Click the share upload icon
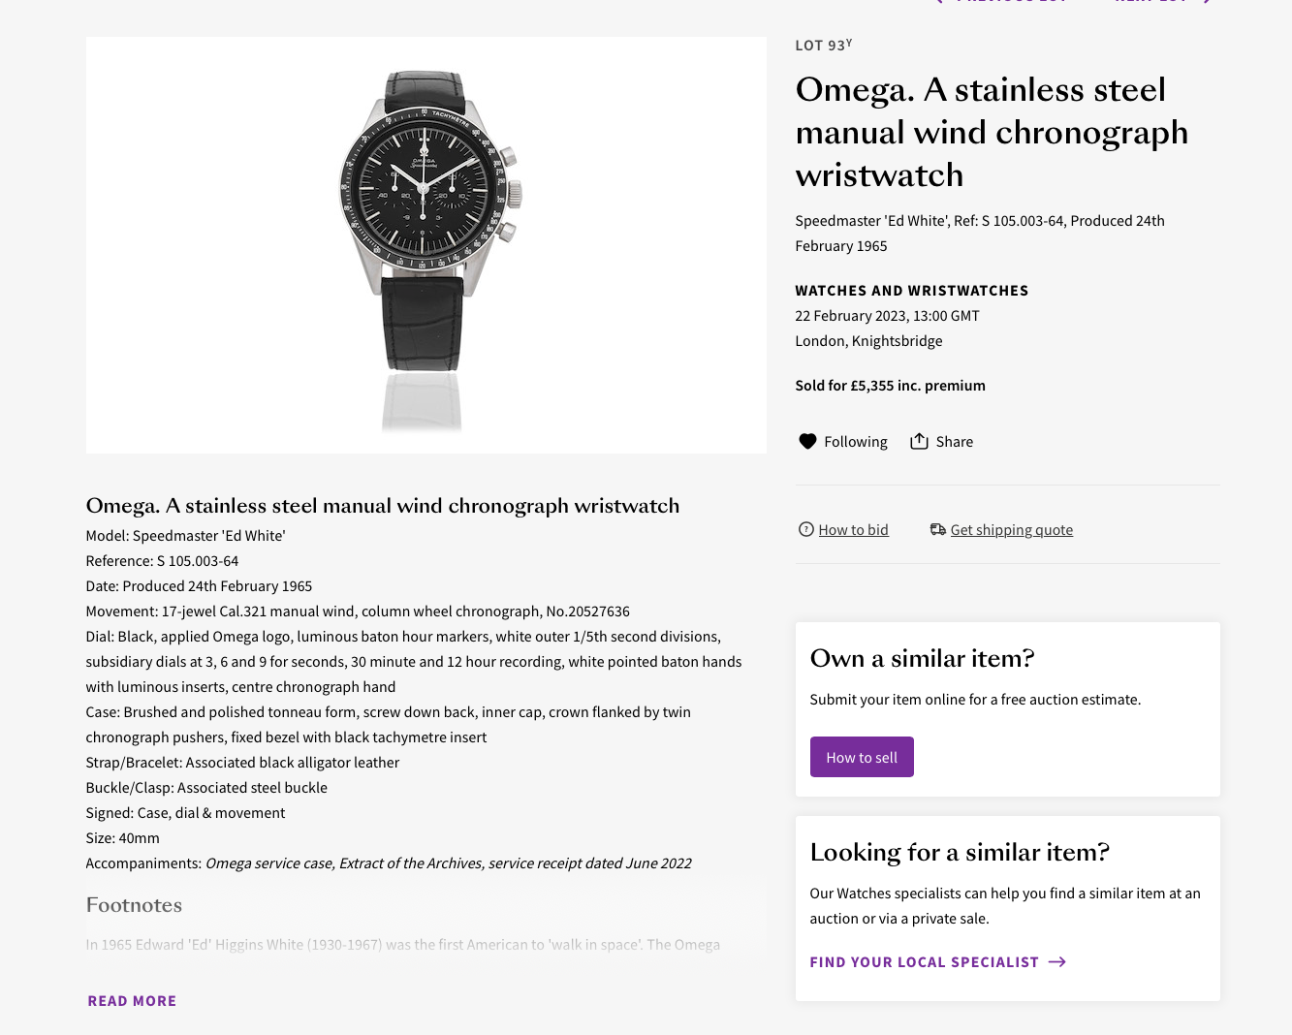The width and height of the screenshot is (1292, 1035). 919,442
